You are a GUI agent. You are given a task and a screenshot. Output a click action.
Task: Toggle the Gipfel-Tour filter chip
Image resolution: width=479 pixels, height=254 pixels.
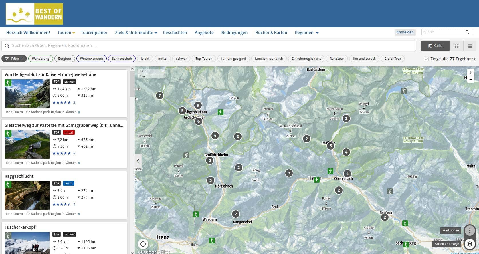(393, 59)
